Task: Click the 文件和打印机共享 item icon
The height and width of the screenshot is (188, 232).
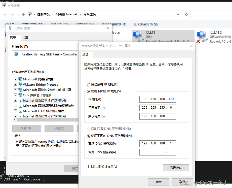Action: [20, 90]
